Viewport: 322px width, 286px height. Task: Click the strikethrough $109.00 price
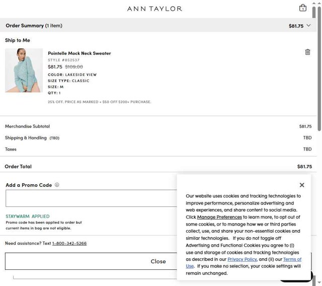[x=74, y=67]
